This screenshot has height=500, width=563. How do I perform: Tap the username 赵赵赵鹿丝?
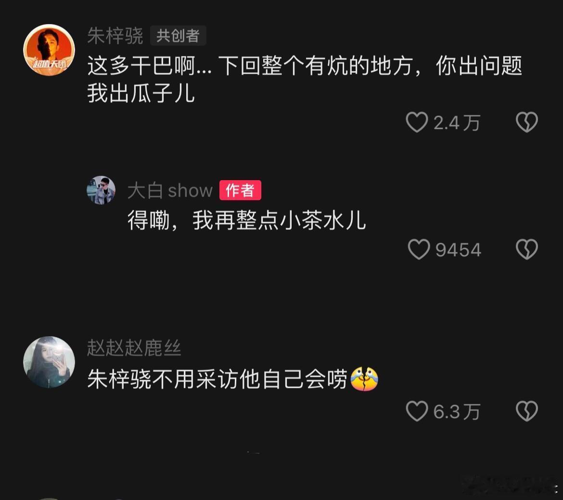click(x=134, y=348)
